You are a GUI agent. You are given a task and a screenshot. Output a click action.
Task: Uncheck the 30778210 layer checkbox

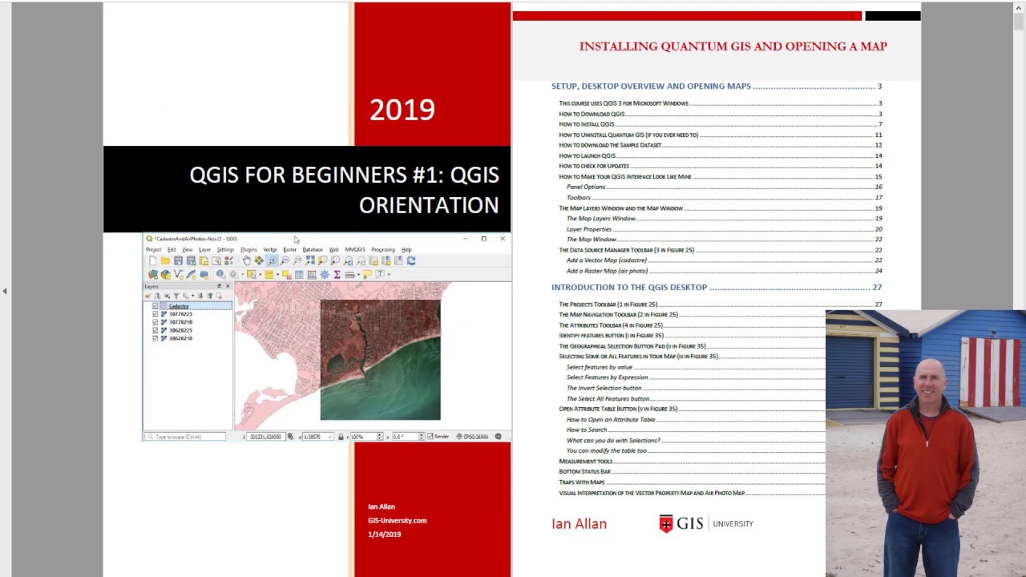coord(156,322)
